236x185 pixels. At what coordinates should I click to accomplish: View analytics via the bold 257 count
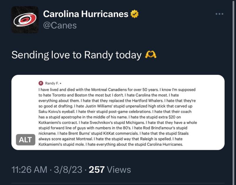click(97, 169)
